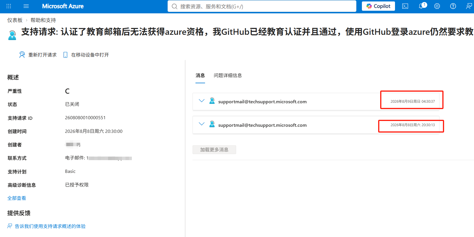
Task: Click supportmail sender in the 04:30:37 message
Action: click(262, 102)
